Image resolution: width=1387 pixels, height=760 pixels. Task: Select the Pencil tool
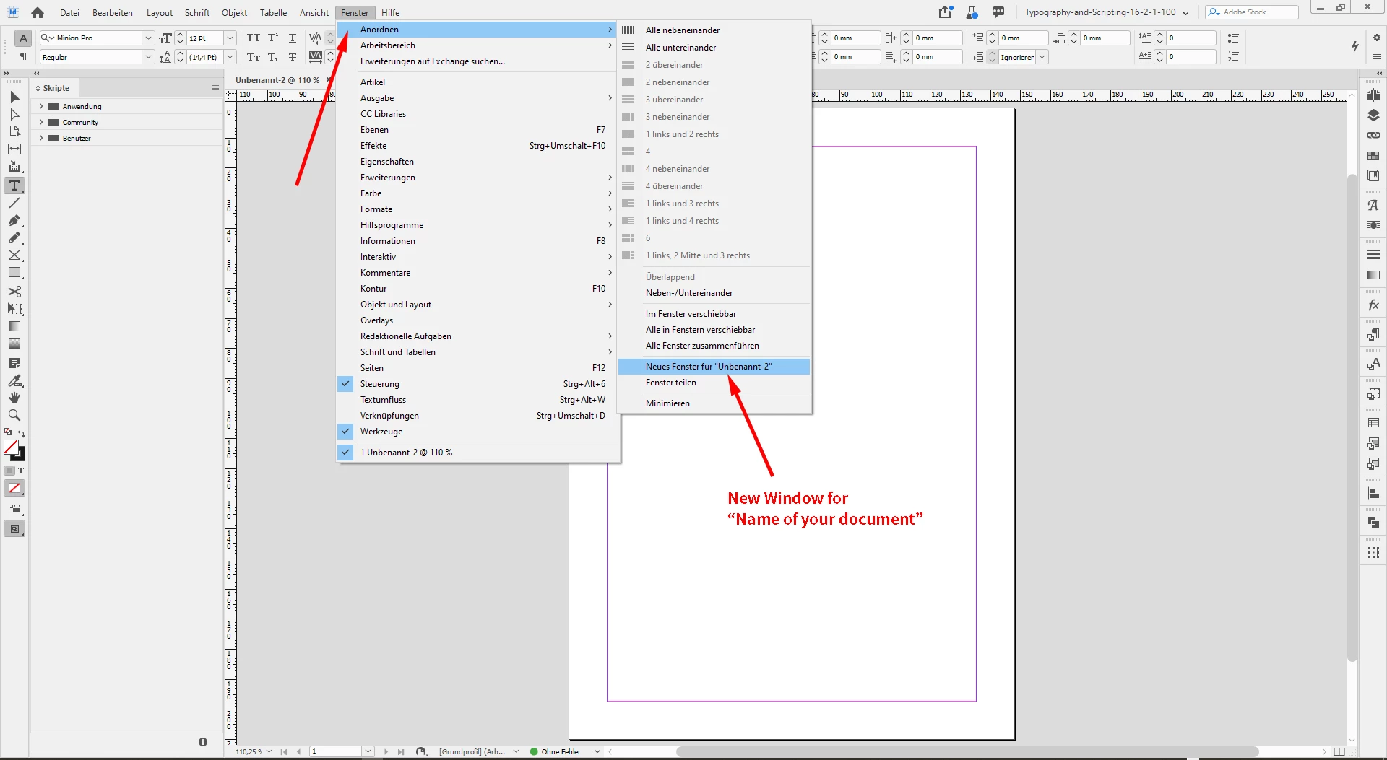14,237
